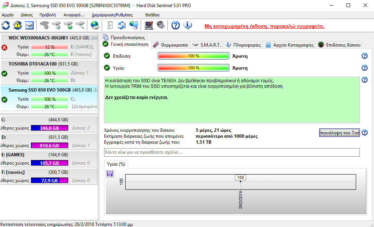Open the Προβολή menu
Viewport: 374px width, 227px height.
(x=47, y=15)
